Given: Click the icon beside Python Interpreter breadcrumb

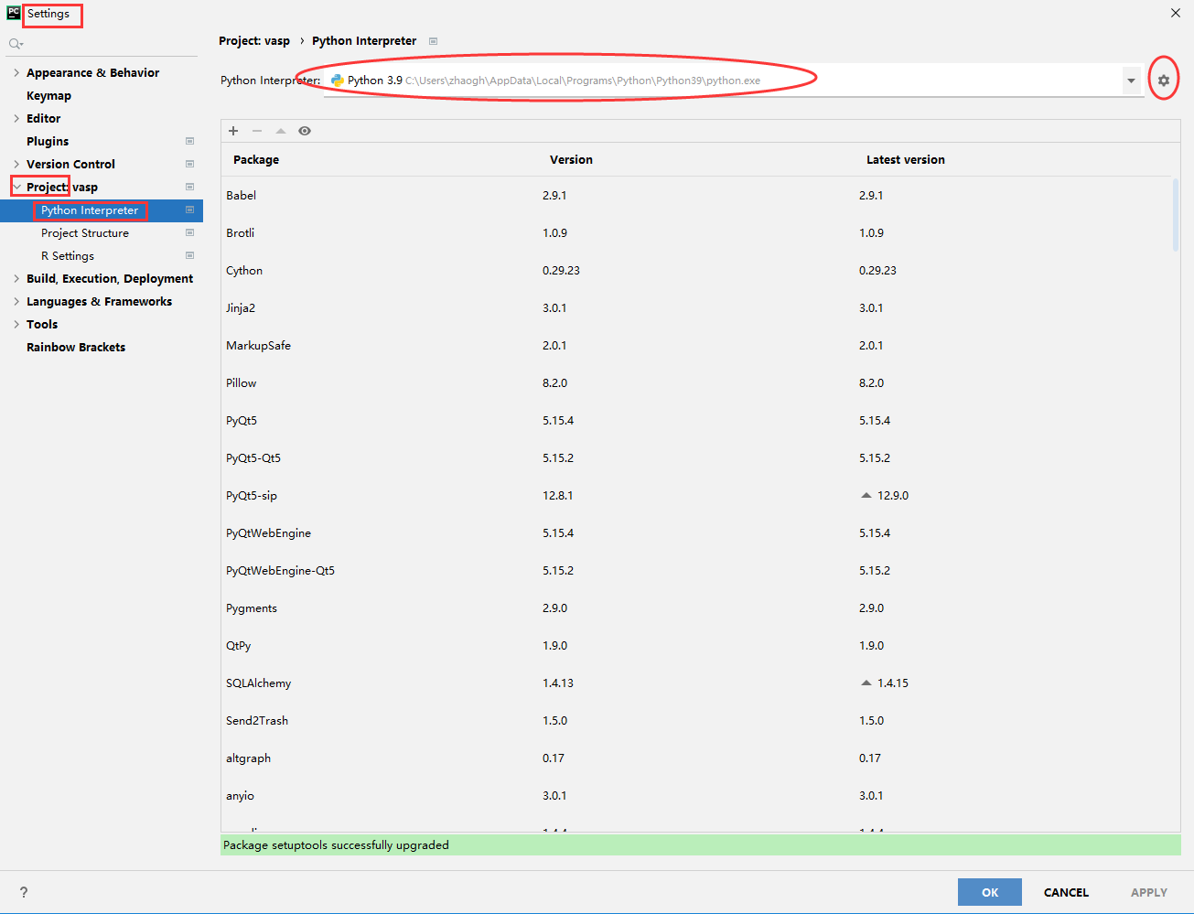Looking at the screenshot, I should click(x=433, y=41).
